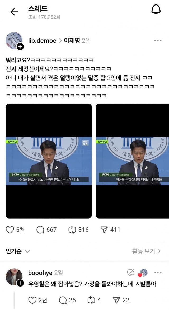This screenshot has width=169, height=310.
Task: Open replies via 667 comment icon
Action: click(40, 230)
